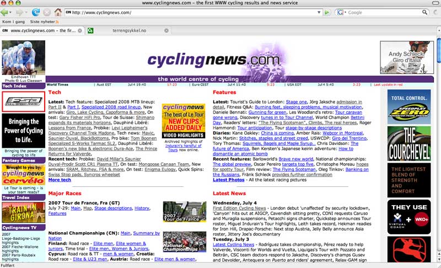Click the cyclingnews.com header logo

pos(213,60)
